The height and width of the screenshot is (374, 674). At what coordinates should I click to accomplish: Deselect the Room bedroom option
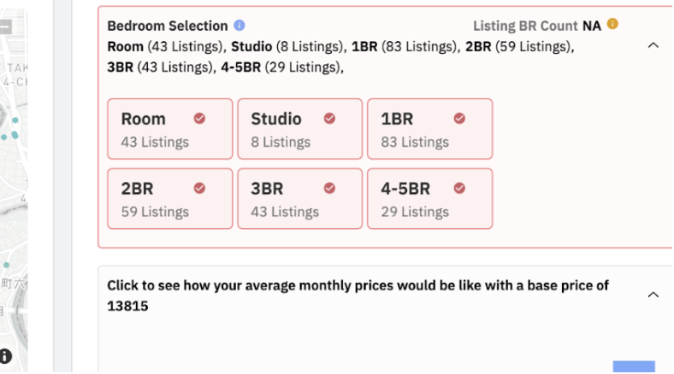169,128
